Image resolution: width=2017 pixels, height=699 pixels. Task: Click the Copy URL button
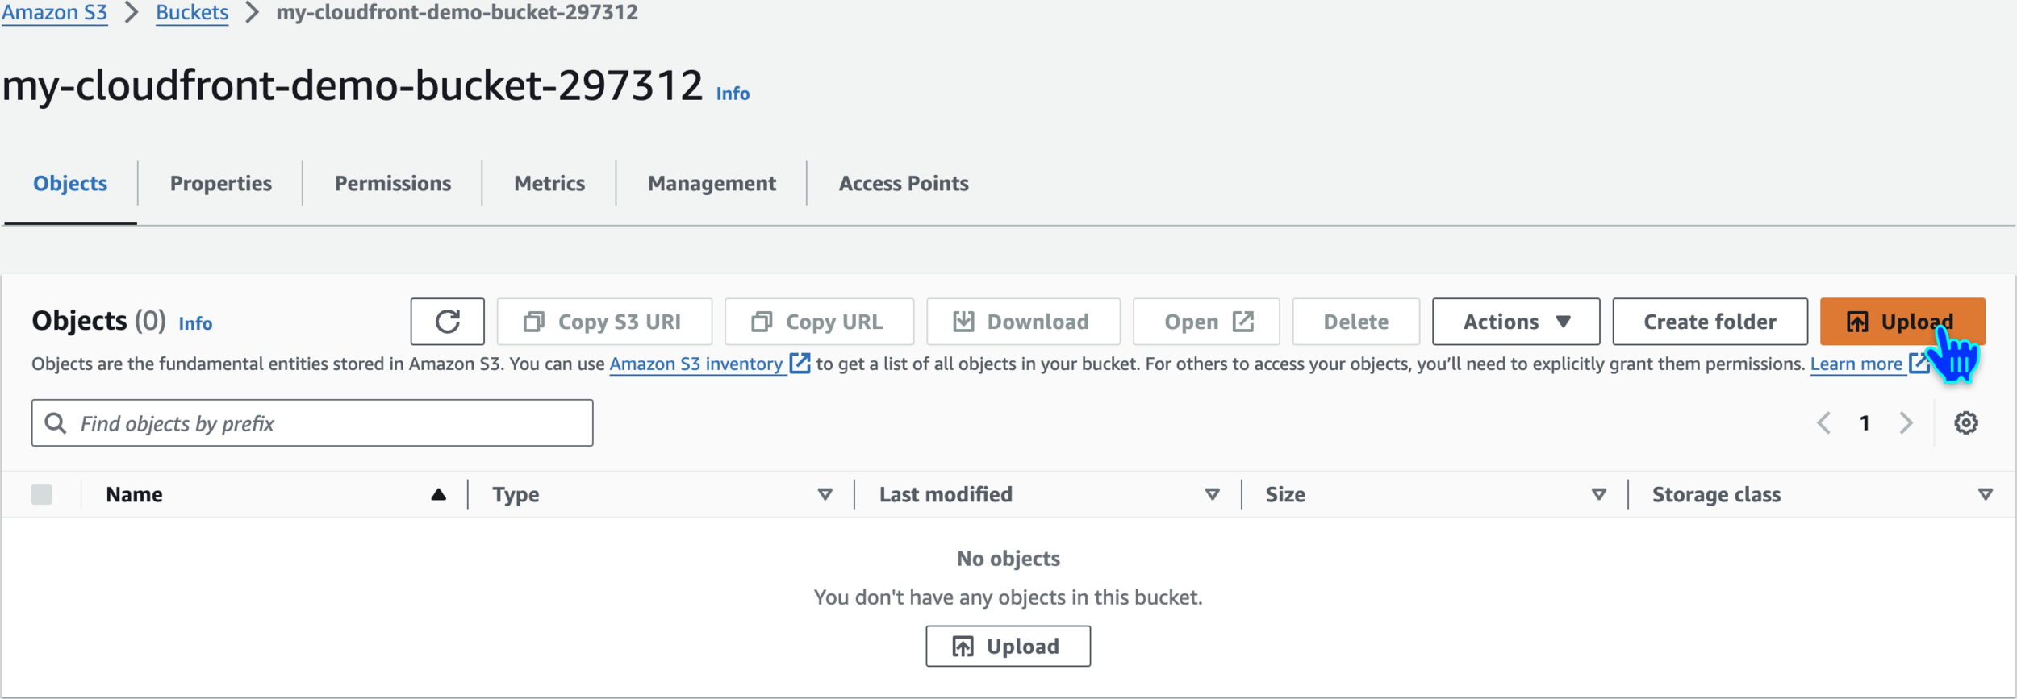tap(819, 322)
